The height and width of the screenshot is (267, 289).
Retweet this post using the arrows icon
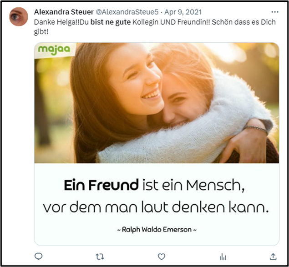coord(100,257)
